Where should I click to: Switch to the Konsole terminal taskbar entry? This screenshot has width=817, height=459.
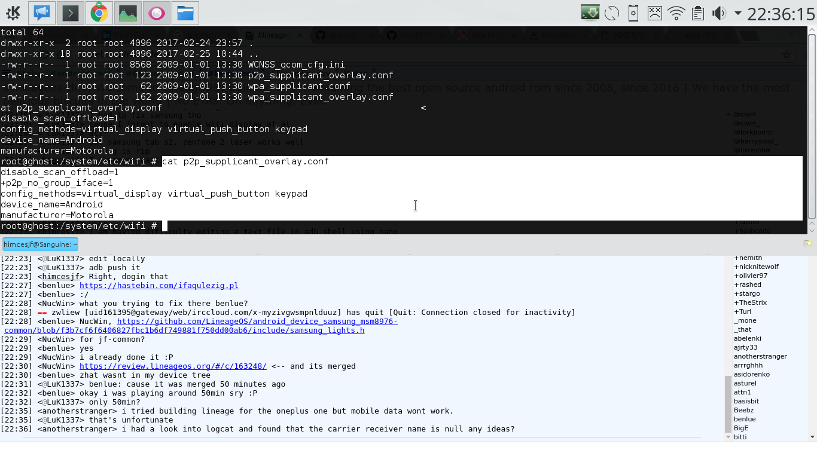pyautogui.click(x=70, y=13)
